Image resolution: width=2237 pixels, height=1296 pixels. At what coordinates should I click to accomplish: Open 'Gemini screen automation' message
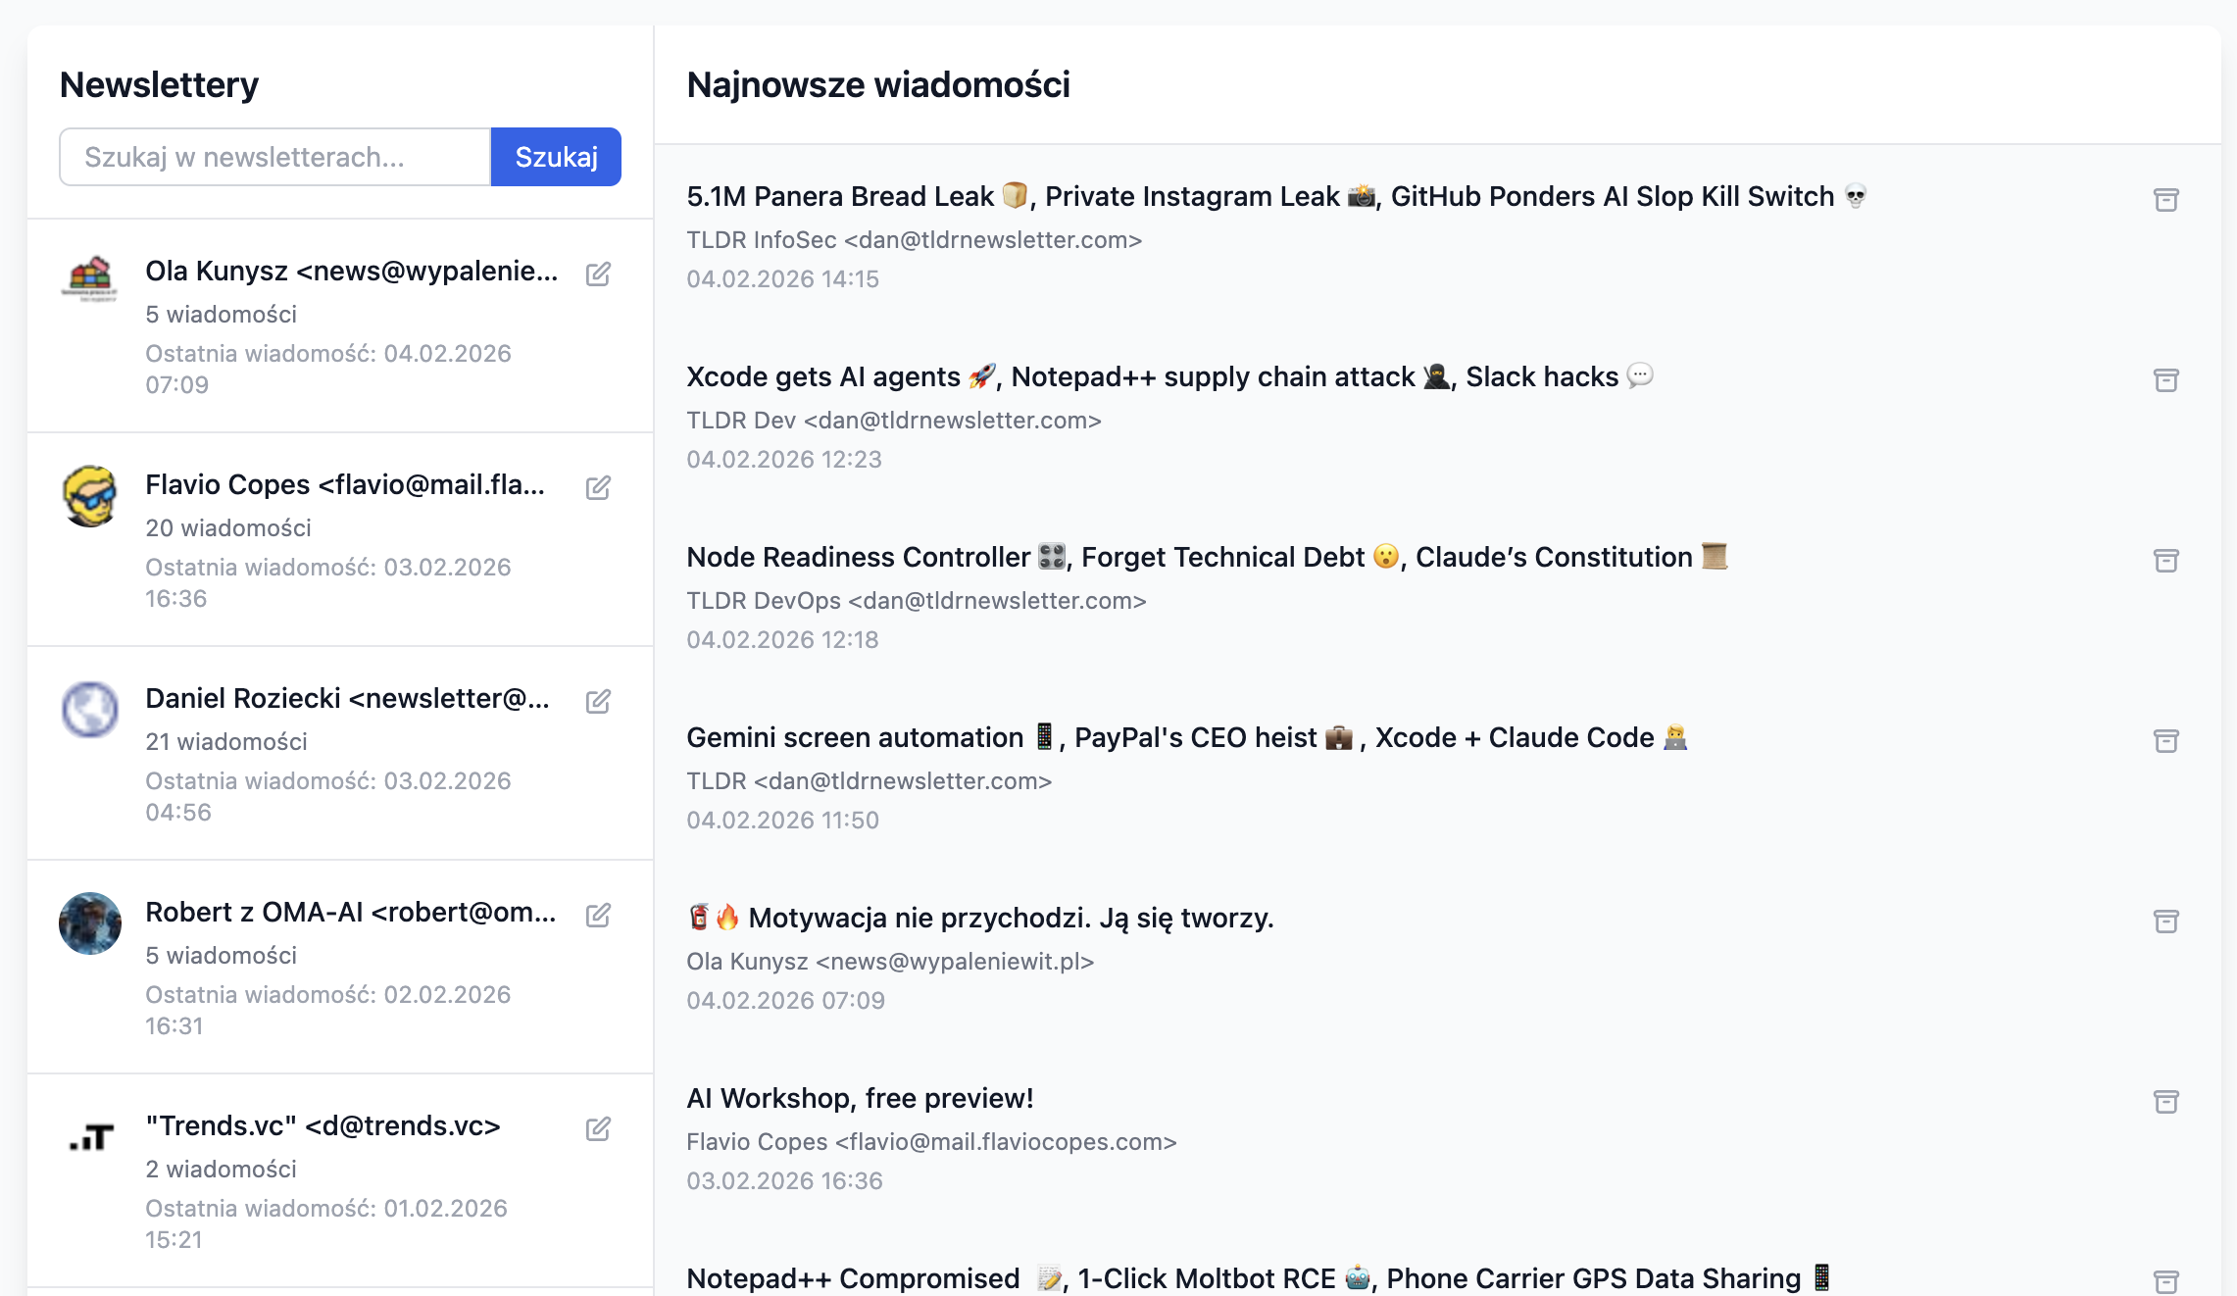coord(1187,737)
